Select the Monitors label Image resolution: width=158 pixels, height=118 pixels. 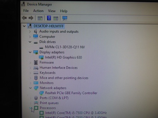click(x=47, y=83)
